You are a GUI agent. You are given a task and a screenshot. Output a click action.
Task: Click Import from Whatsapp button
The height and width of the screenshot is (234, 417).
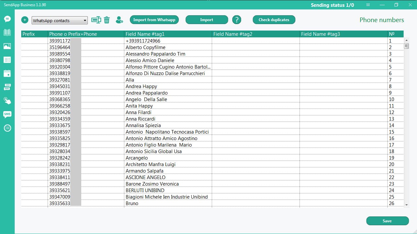[x=154, y=20]
